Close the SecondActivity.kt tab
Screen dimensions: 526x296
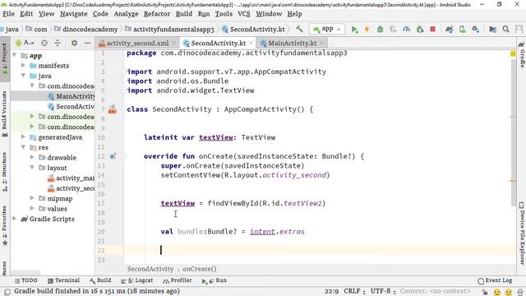tap(251, 43)
